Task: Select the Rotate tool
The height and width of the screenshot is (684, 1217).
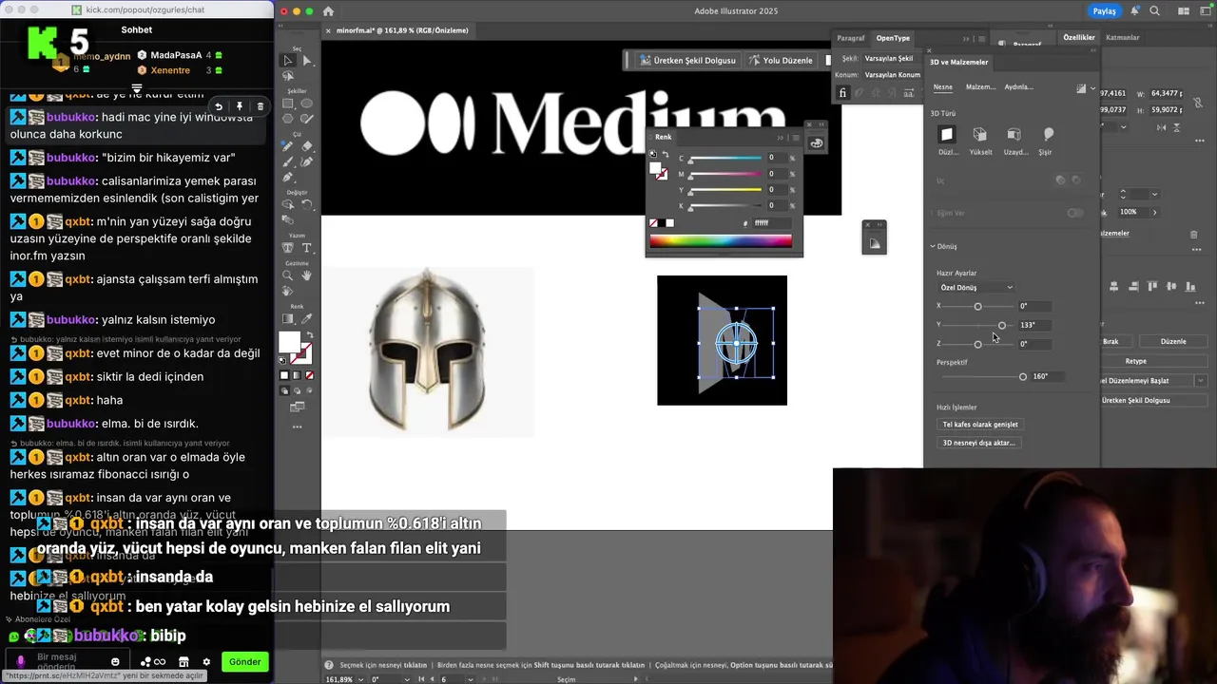Action: coord(306,205)
